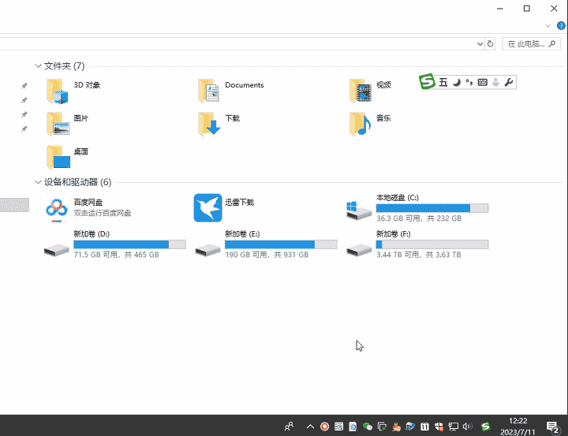The height and width of the screenshot is (436, 568).
Task: Open the 3D 对象 folder icon
Action: (x=58, y=91)
